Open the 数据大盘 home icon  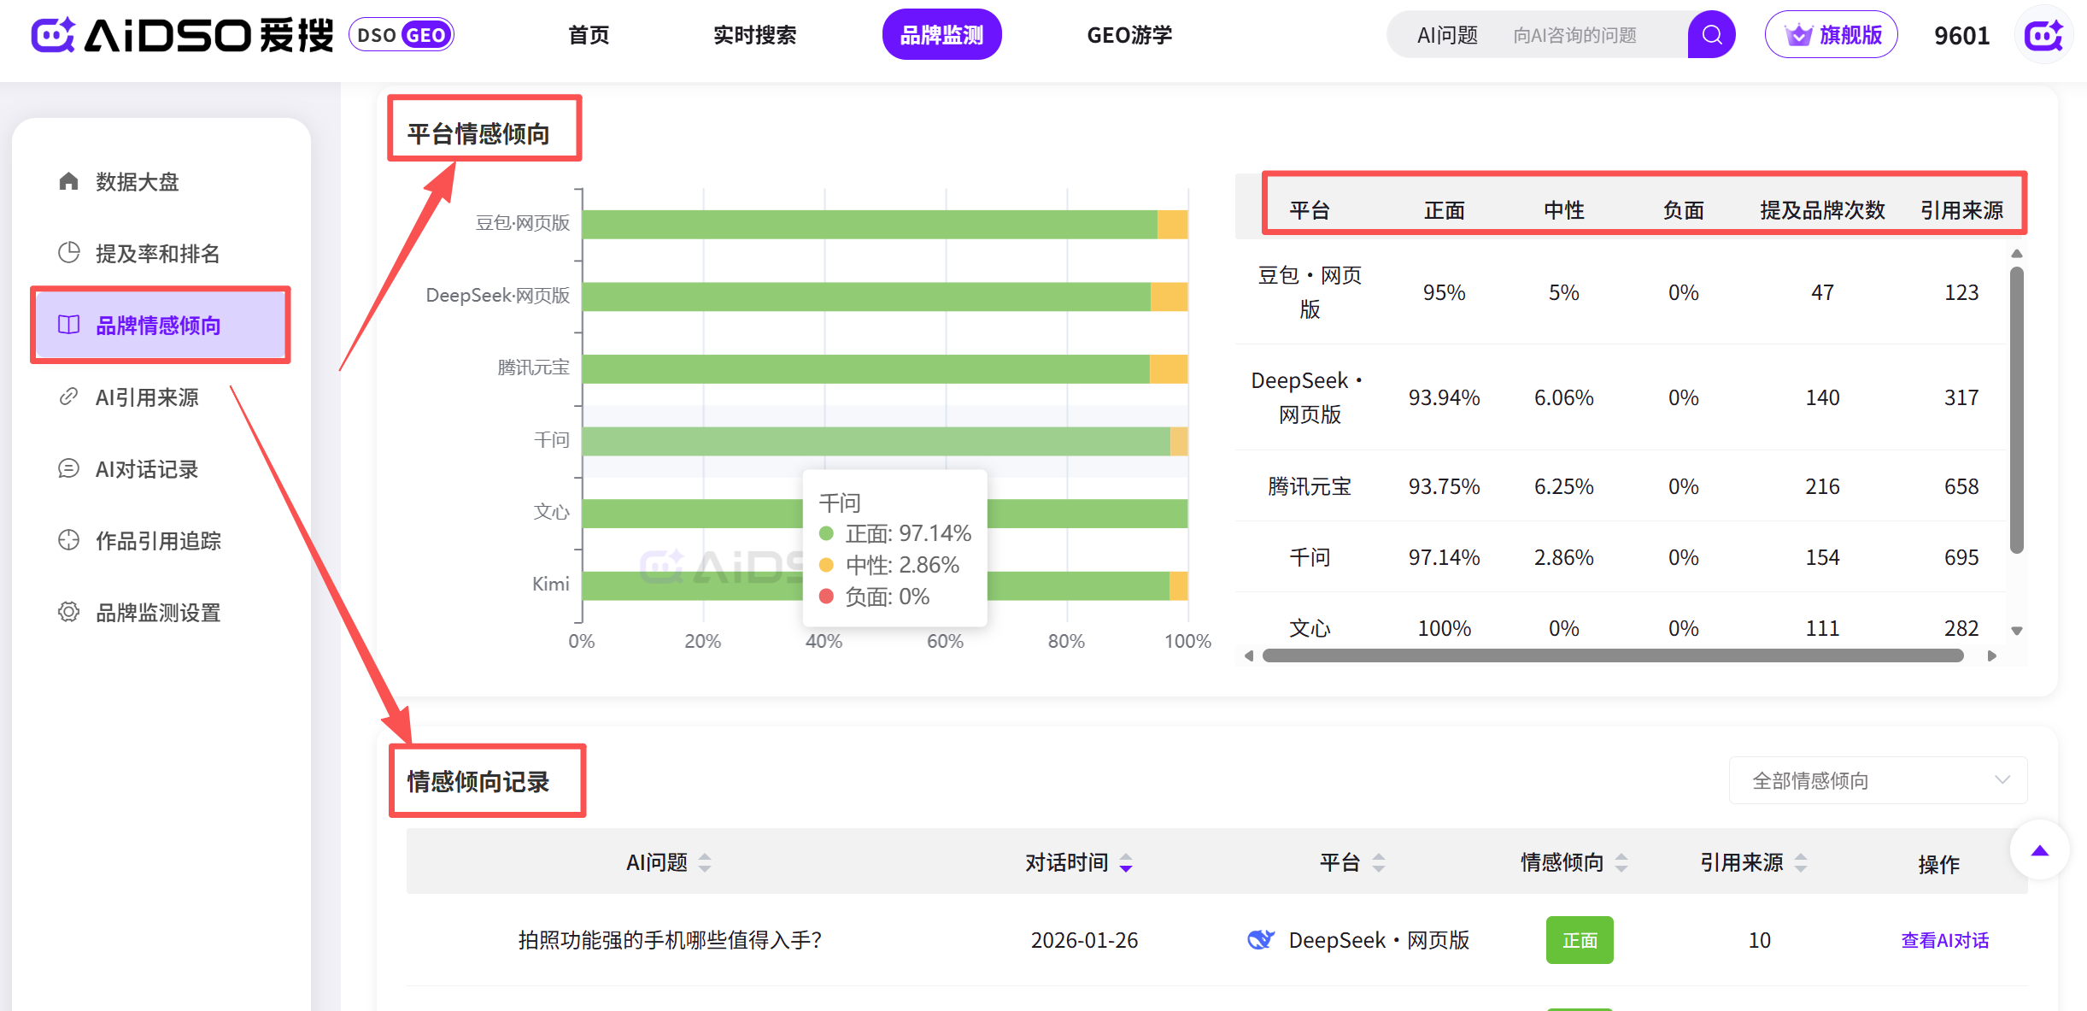(68, 181)
